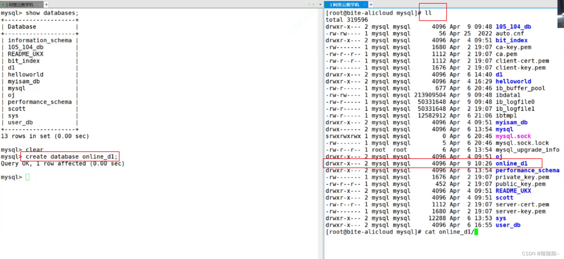Select the pink mysql.sock entry
The width and height of the screenshot is (564, 259).
514,136
